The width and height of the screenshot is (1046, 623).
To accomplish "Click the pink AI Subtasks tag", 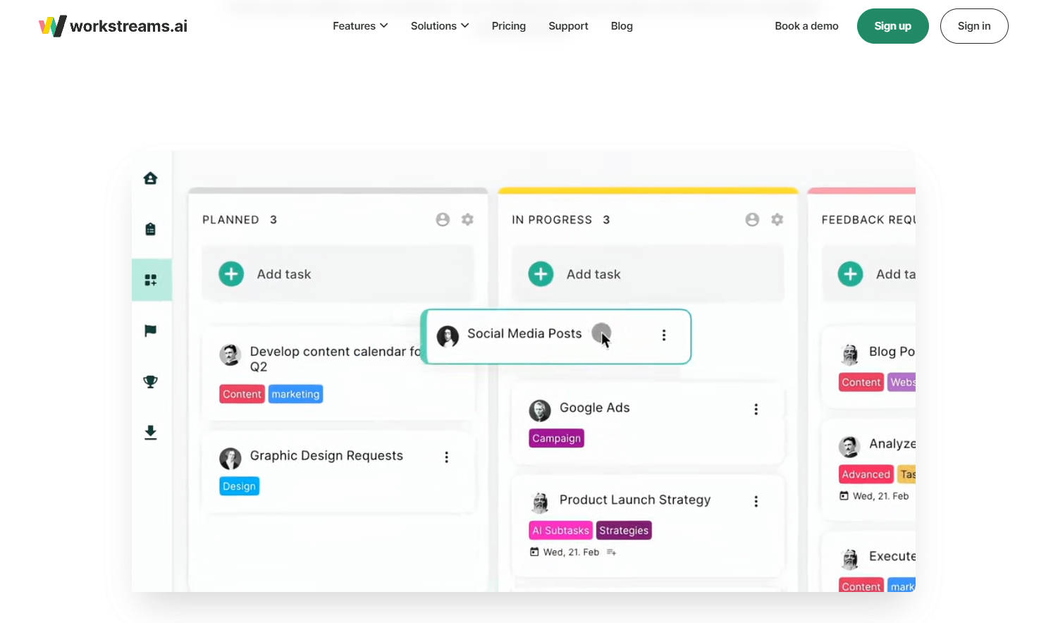I will click(560, 531).
